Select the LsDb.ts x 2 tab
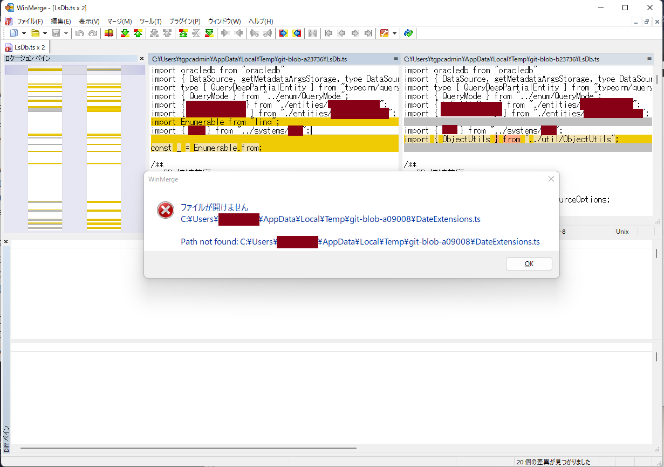The width and height of the screenshot is (664, 467). (25, 47)
